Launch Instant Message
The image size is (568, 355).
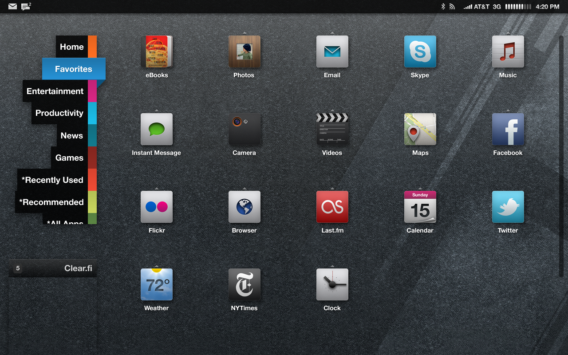157,129
